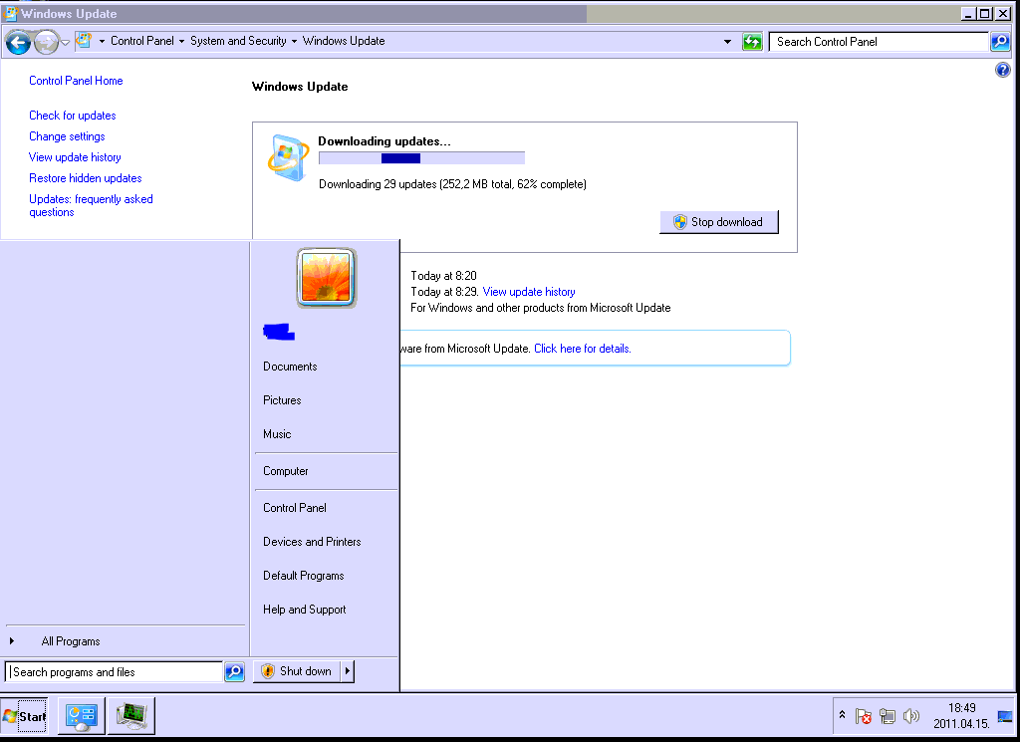Show hidden tray icons with the chevron
This screenshot has height=742, width=1020.
842,715
